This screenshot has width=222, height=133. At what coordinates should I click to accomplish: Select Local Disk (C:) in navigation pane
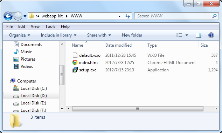pos(34,88)
